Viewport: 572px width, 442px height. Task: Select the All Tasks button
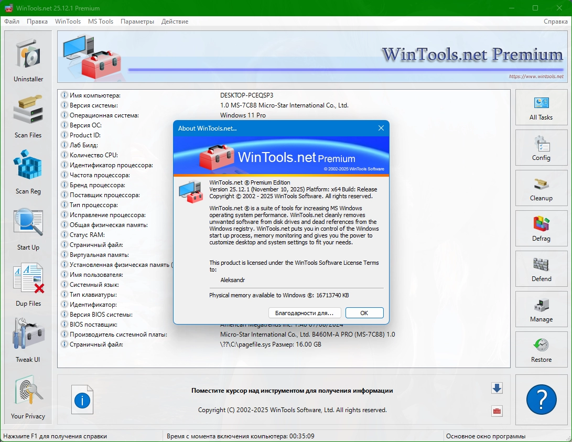(x=541, y=107)
